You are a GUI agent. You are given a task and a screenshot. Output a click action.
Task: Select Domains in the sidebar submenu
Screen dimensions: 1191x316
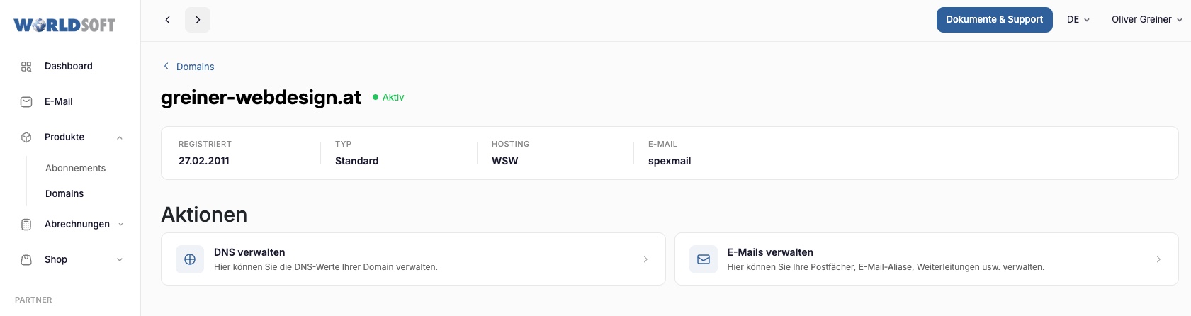point(64,194)
